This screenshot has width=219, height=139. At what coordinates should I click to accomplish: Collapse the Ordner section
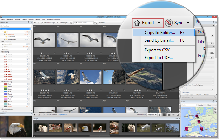point(1,29)
